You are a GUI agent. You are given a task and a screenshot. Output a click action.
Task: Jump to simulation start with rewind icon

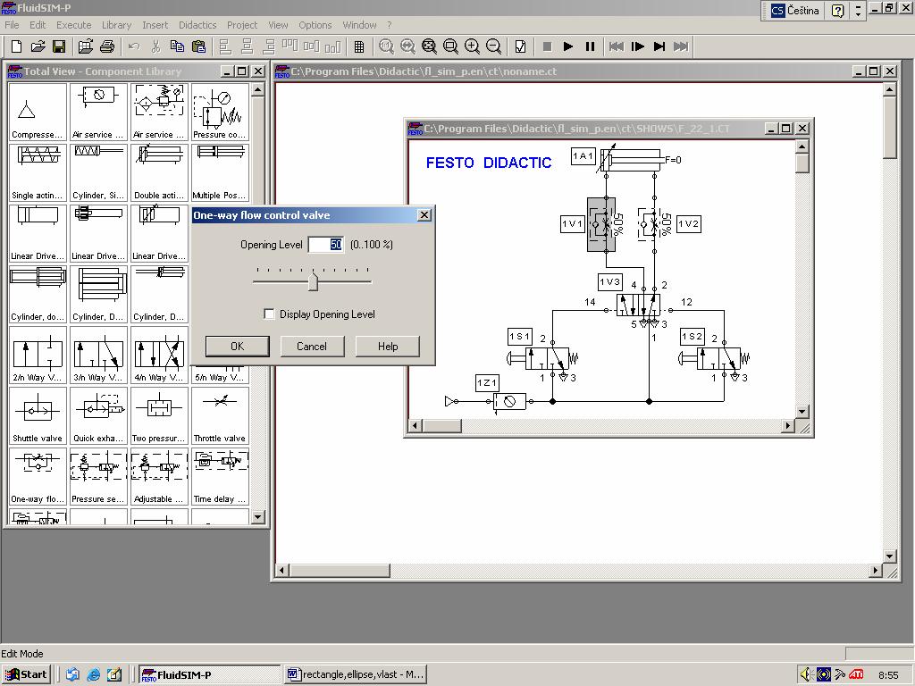coord(617,46)
